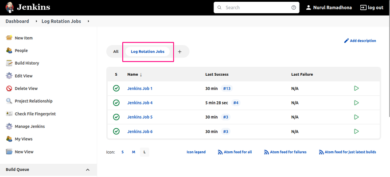Click the Jenkins title text in header
This screenshot has width=390, height=177.
tap(33, 7)
